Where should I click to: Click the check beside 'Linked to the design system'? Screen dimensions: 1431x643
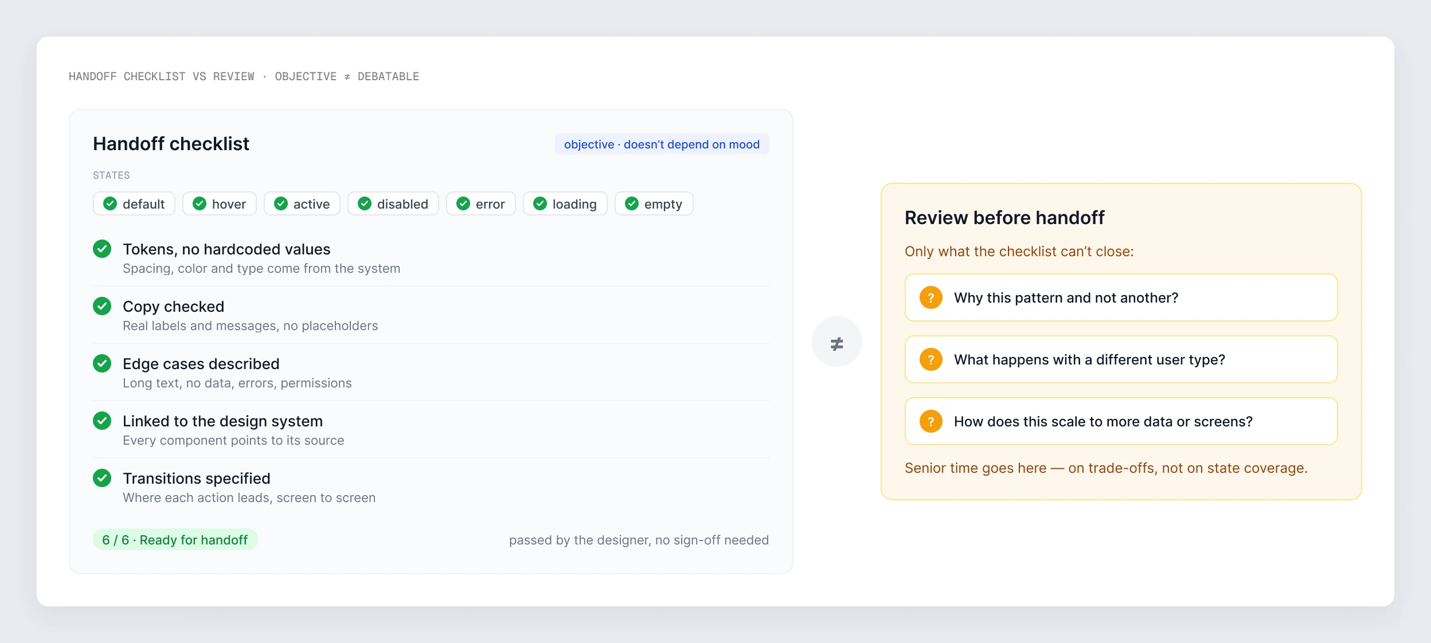click(x=102, y=421)
